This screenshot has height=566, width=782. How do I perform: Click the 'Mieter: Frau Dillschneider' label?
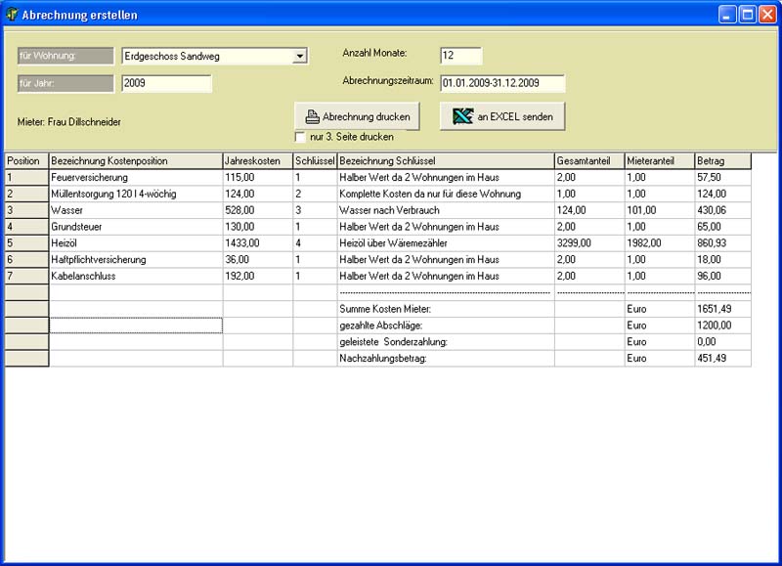click(x=68, y=122)
